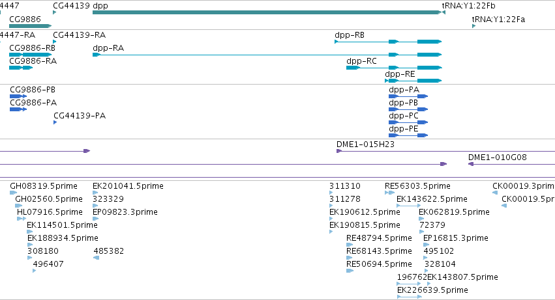
Task: Click the RE56303.5prime EST label
Action: pos(417,186)
